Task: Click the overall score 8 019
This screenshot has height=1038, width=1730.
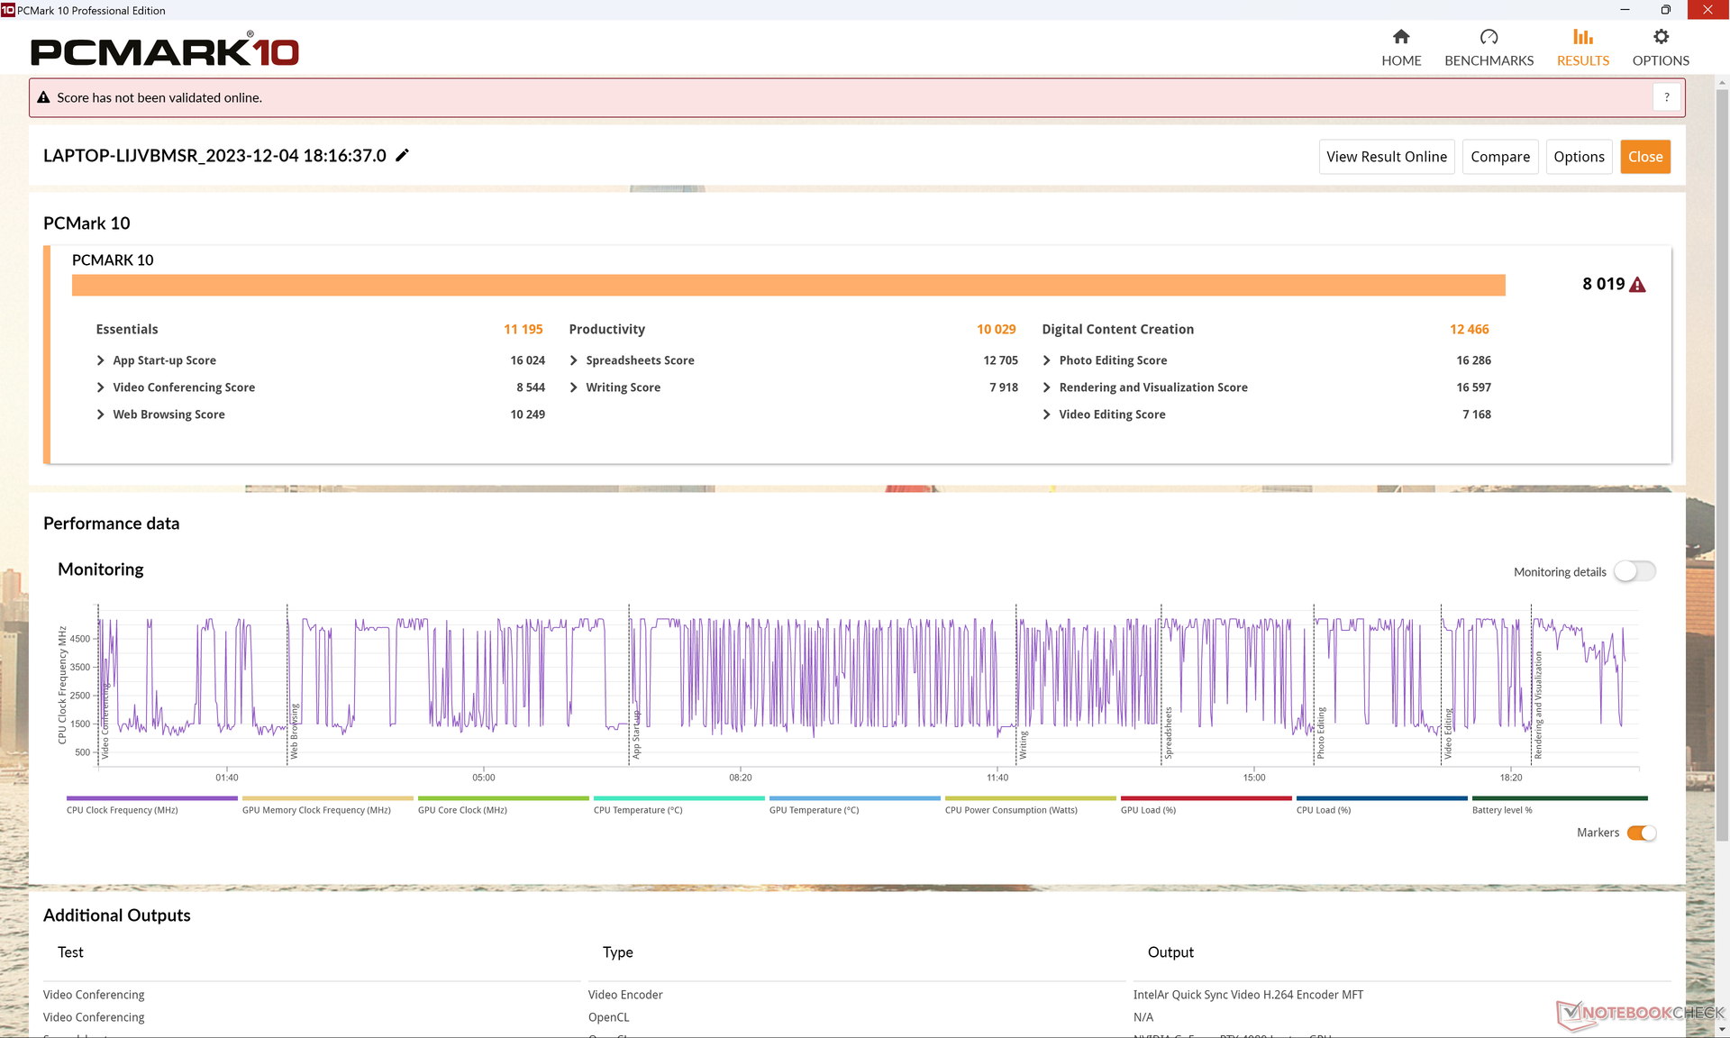Action: click(x=1603, y=284)
